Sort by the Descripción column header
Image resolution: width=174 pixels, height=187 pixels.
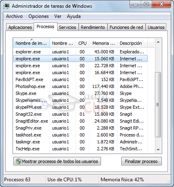[x=133, y=43]
